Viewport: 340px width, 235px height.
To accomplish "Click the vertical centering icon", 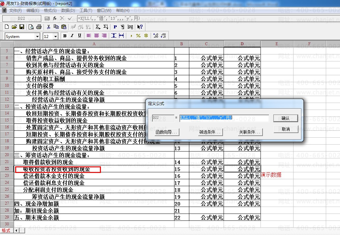I will pos(114,36).
